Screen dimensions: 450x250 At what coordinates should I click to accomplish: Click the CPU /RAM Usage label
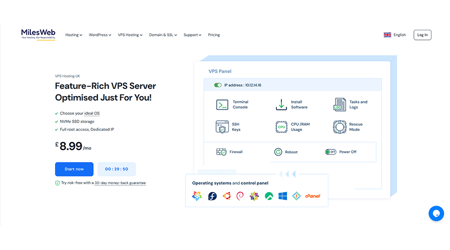pyautogui.click(x=300, y=127)
